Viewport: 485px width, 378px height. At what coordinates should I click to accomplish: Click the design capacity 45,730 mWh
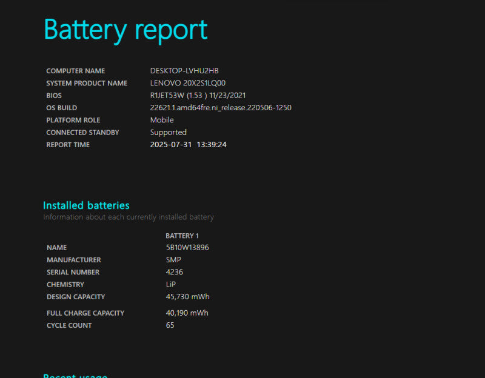click(x=188, y=297)
